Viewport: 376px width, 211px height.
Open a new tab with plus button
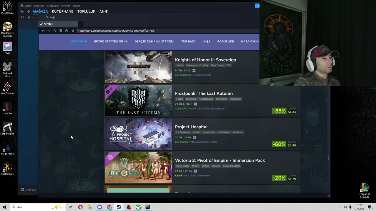pyautogui.click(x=81, y=24)
